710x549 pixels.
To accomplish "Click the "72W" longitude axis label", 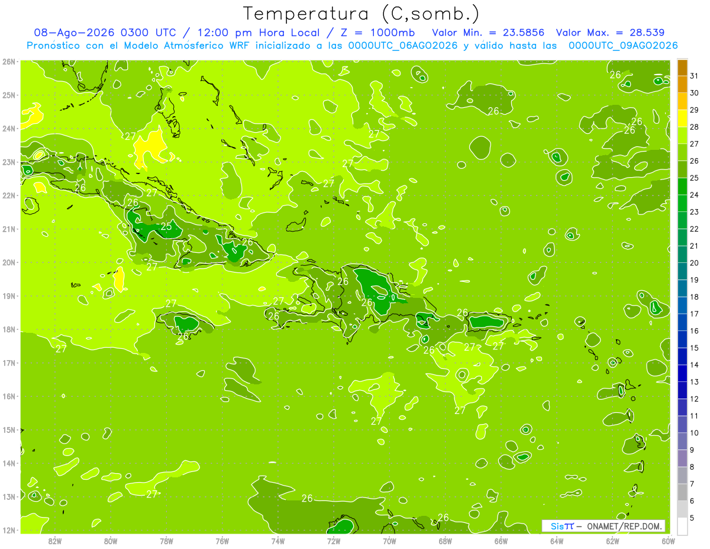I will point(334,541).
